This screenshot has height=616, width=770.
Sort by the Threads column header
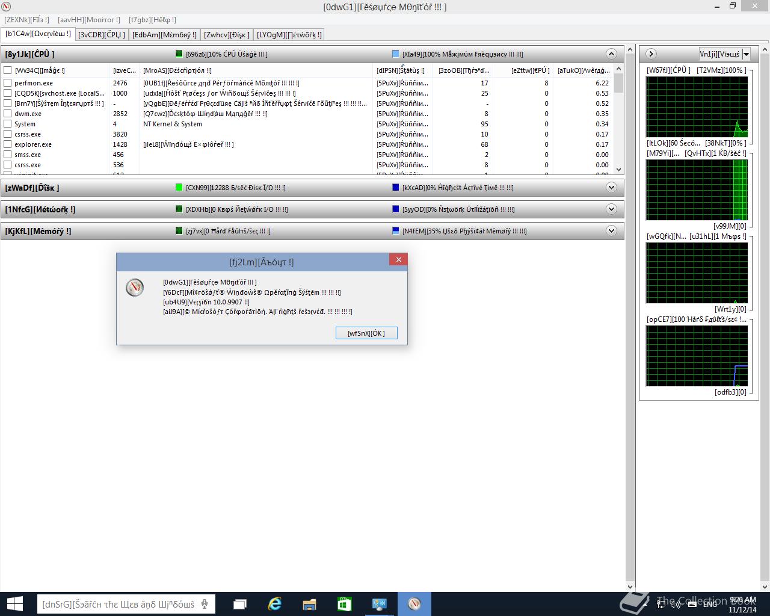coord(463,70)
